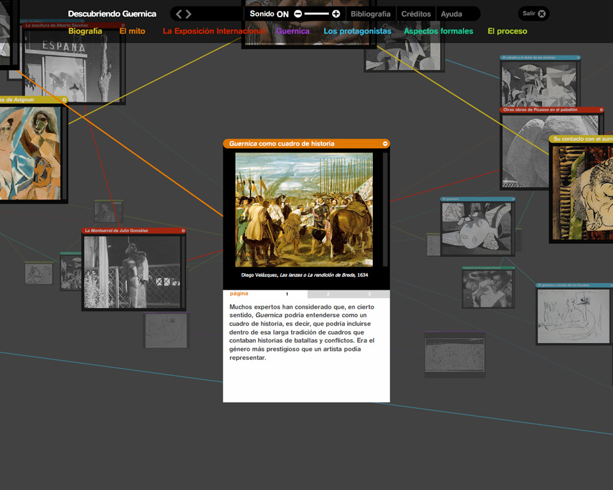Open La Exposición Internacional section

click(214, 31)
